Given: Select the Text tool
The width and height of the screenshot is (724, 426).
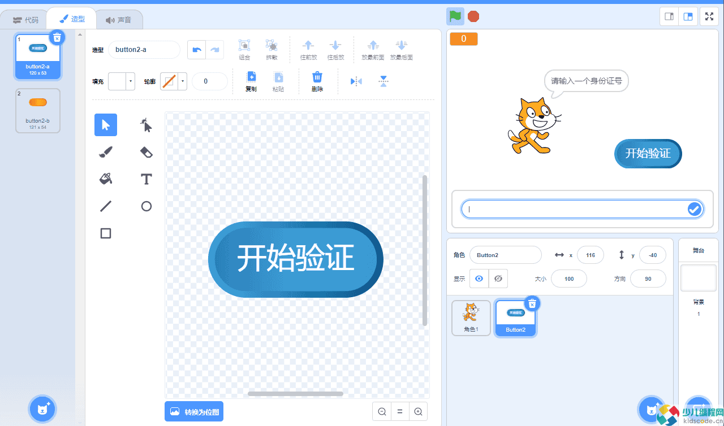Looking at the screenshot, I should pyautogui.click(x=146, y=179).
